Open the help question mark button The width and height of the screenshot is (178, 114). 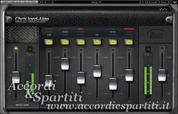pos(170,2)
